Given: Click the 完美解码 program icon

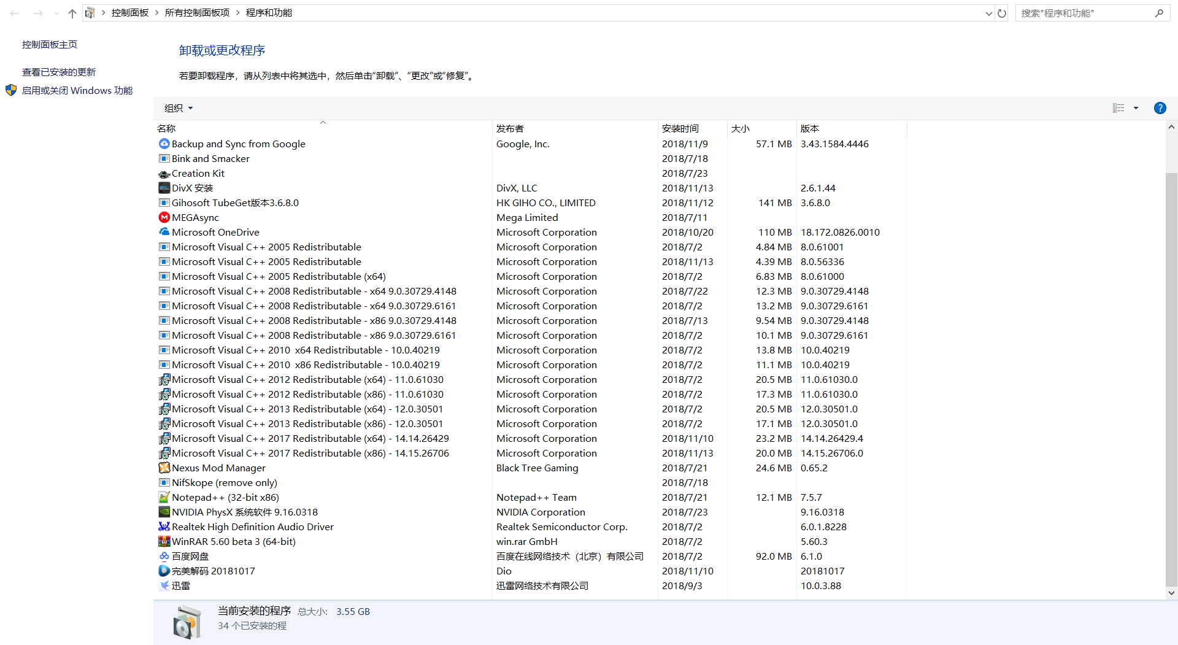Looking at the screenshot, I should point(164,571).
